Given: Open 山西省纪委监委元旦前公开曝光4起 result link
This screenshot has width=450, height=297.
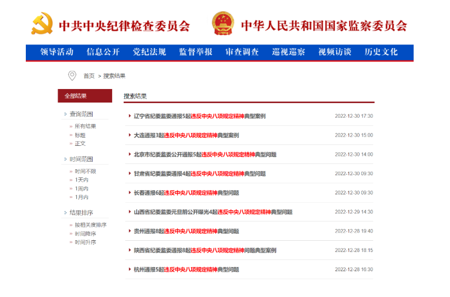Looking at the screenshot, I should pos(213,212).
